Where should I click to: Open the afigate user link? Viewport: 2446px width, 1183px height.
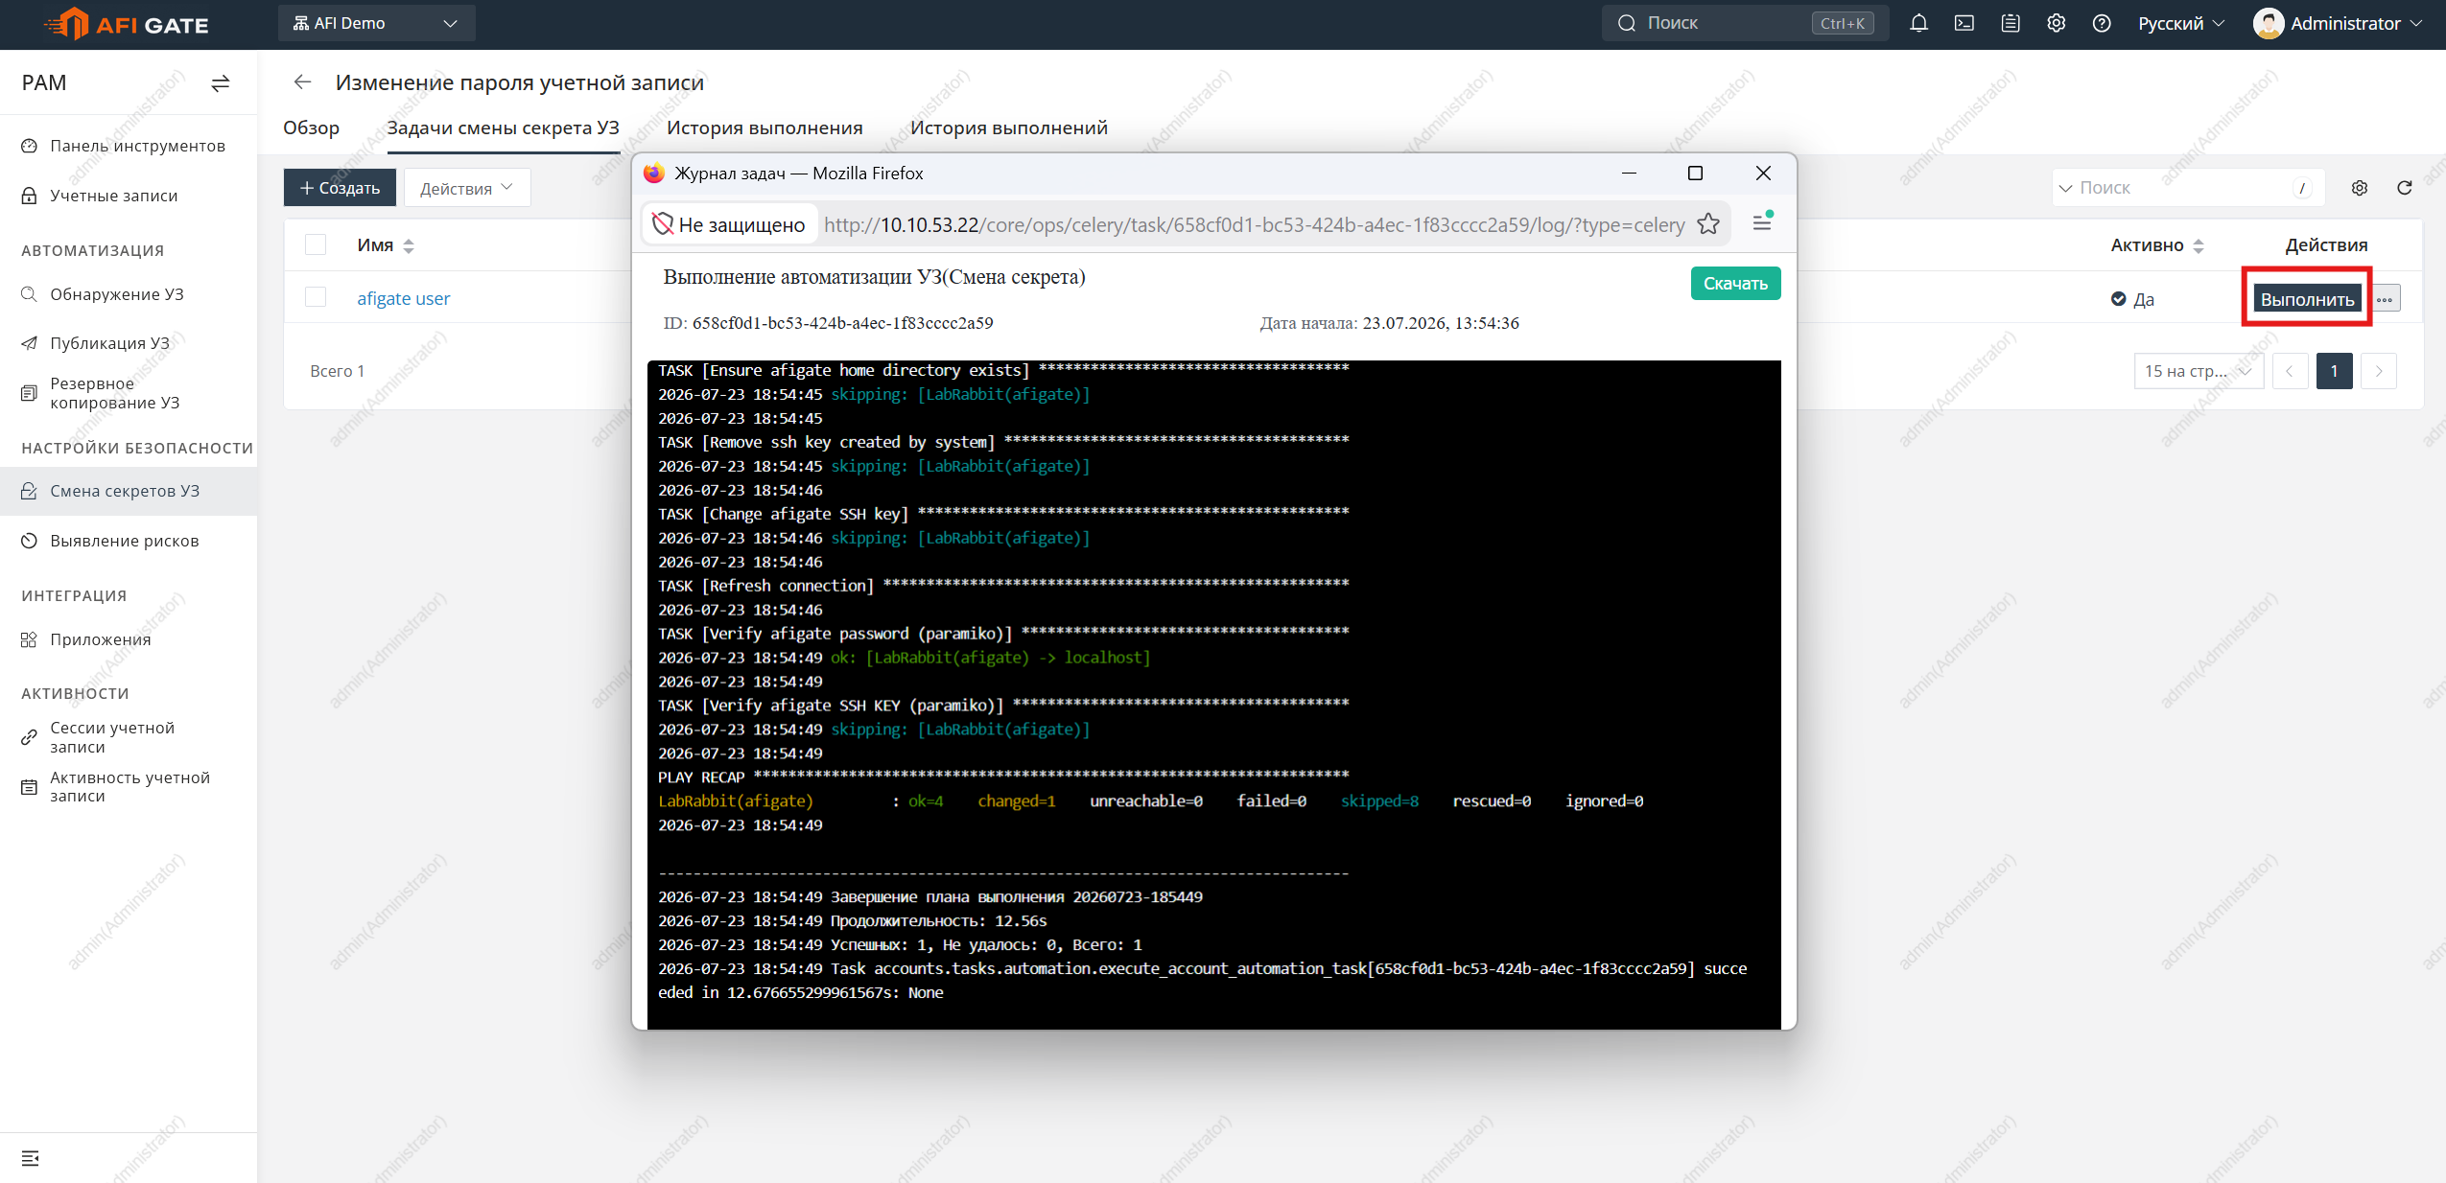(403, 298)
